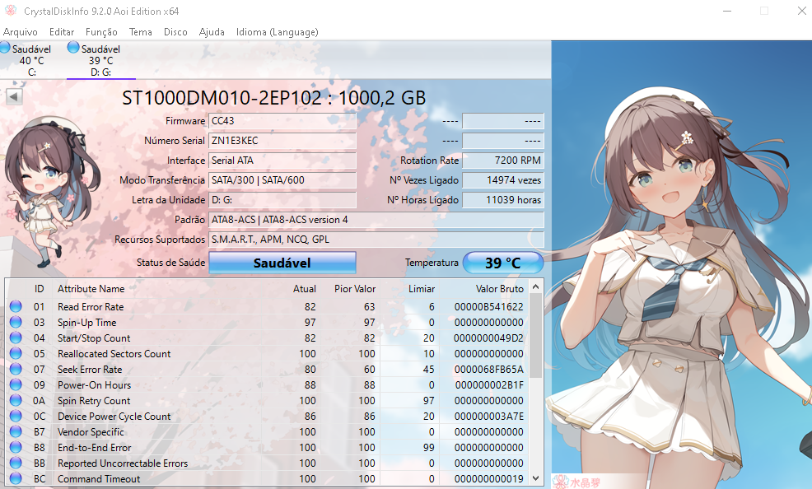Open the Tema menu

click(x=140, y=32)
